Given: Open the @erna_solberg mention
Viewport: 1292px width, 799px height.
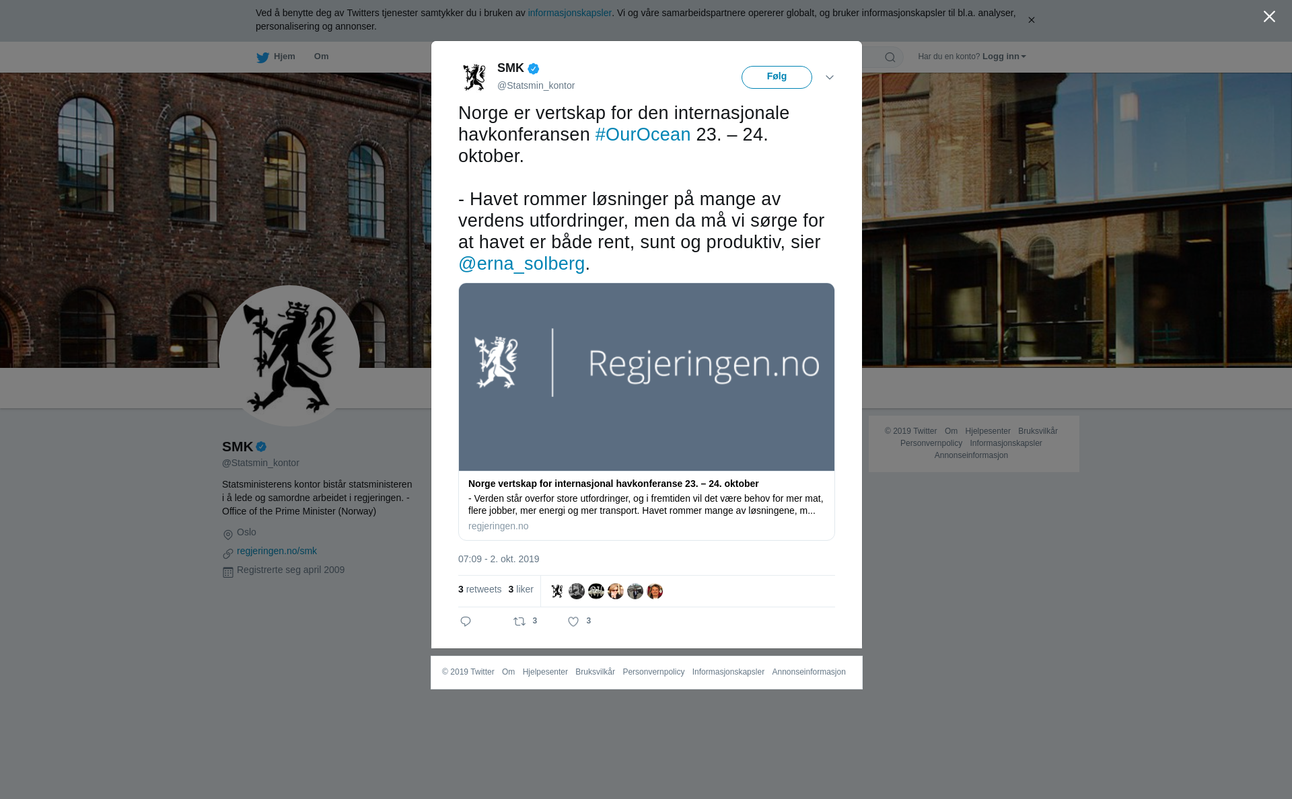Looking at the screenshot, I should click(522, 264).
